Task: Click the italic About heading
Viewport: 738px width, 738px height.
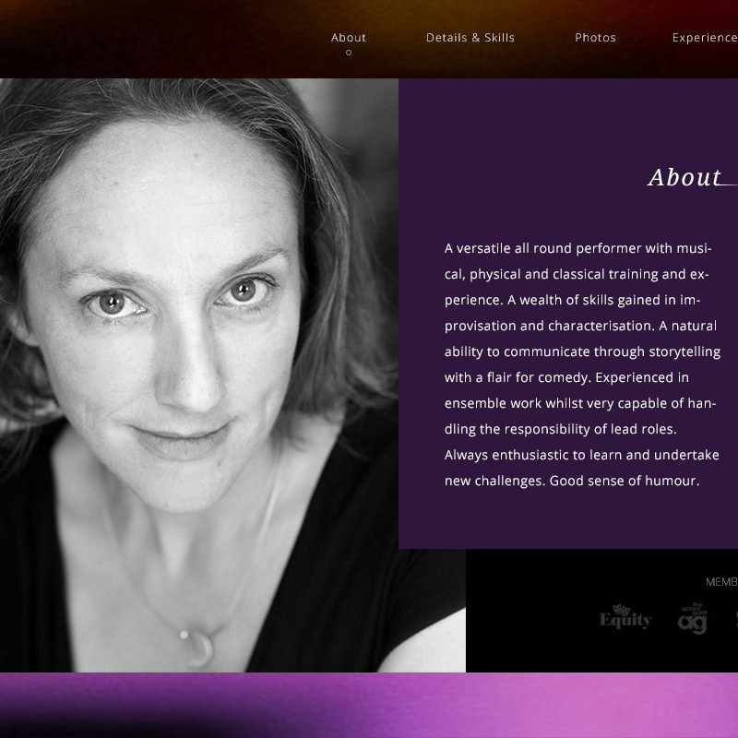Action: coord(684,177)
